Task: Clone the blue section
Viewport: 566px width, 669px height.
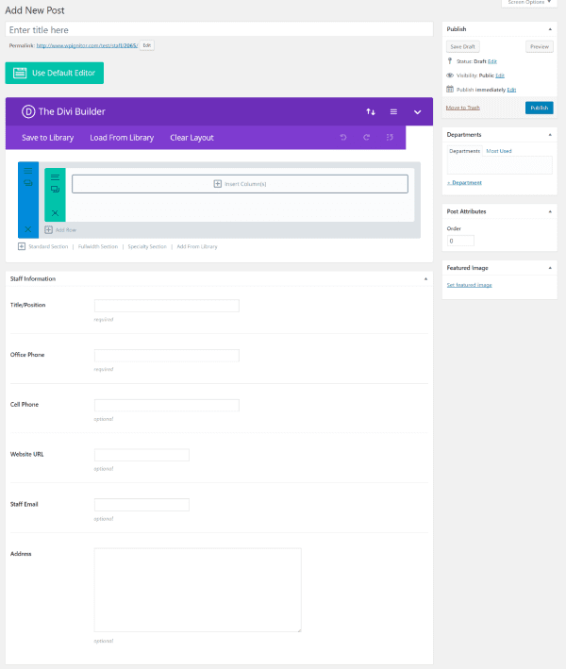Action: pos(28,183)
